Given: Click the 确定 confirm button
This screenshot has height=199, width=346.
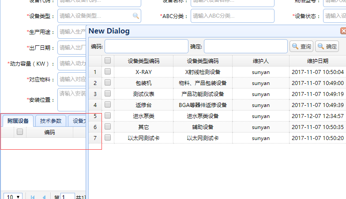Looking at the screenshot, I should point(327,46).
